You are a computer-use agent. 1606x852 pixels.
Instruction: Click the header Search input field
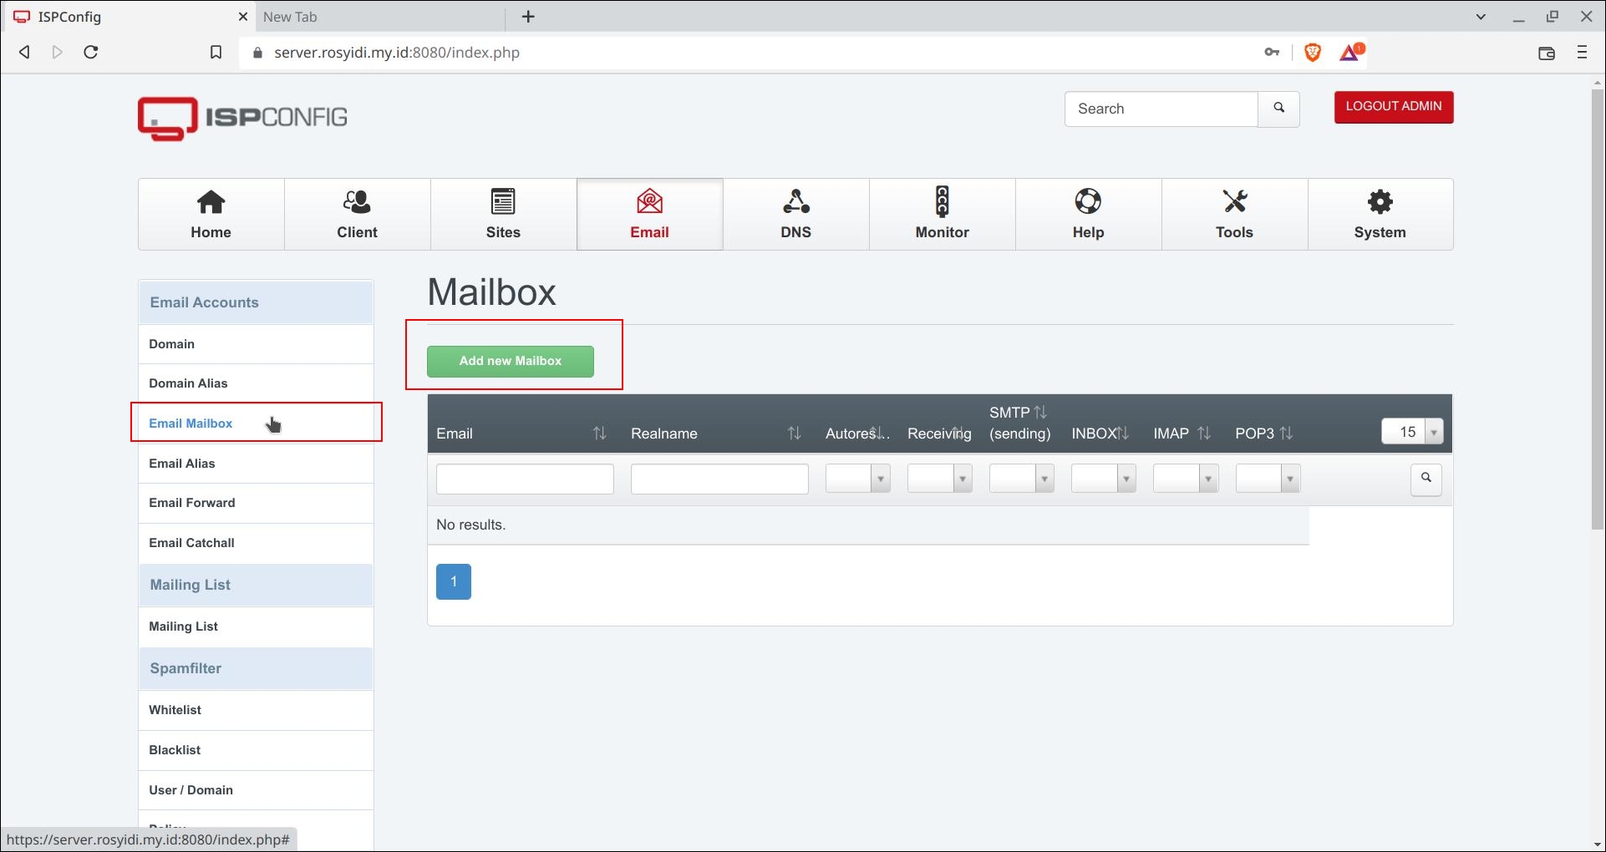(x=1161, y=109)
